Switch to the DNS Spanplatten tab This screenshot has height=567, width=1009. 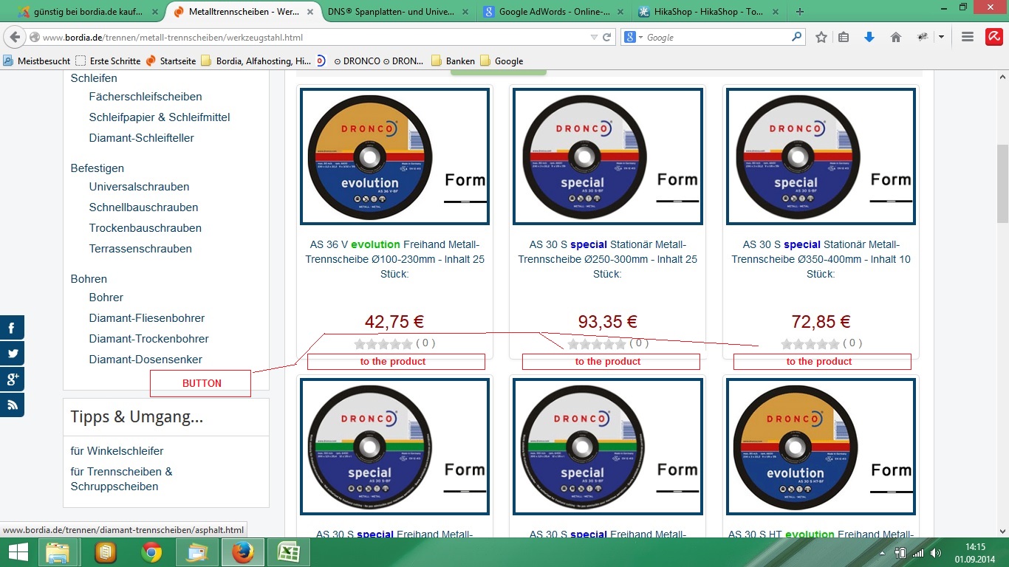397,12
